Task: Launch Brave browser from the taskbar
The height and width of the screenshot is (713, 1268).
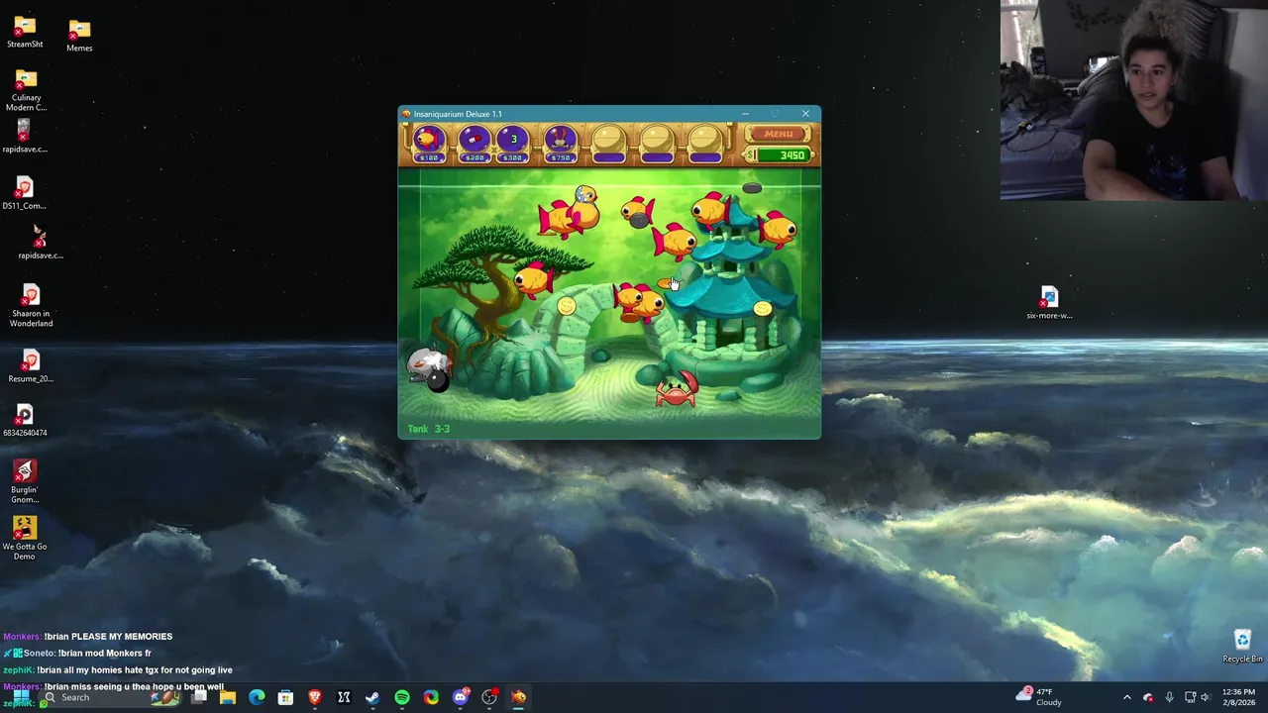Action: (x=315, y=697)
